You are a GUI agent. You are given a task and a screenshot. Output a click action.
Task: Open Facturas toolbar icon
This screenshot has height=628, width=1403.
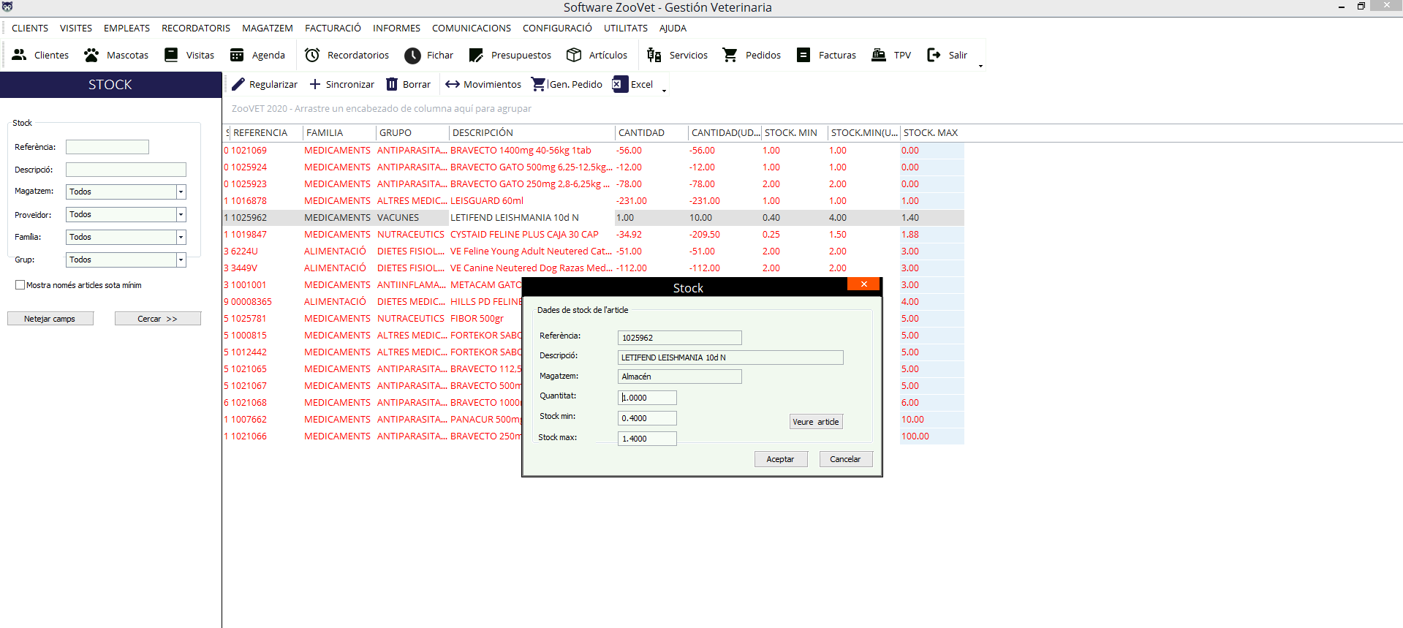[803, 55]
